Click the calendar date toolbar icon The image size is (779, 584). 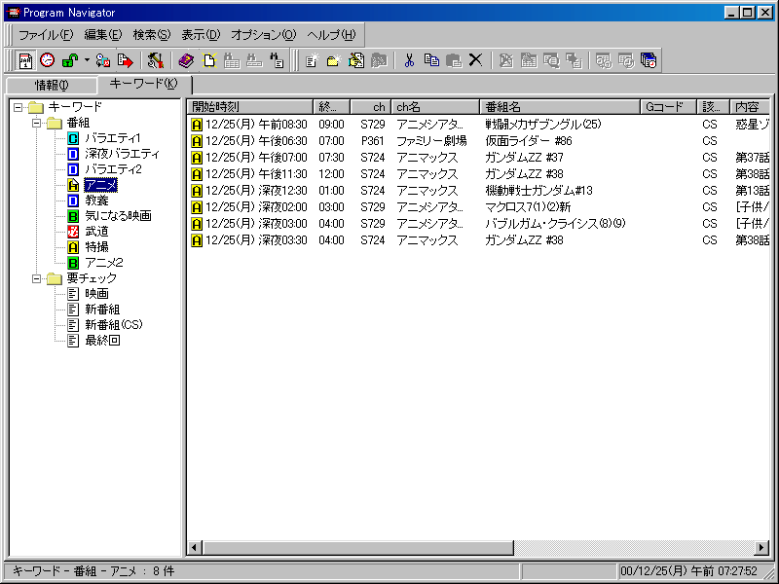click(x=26, y=60)
